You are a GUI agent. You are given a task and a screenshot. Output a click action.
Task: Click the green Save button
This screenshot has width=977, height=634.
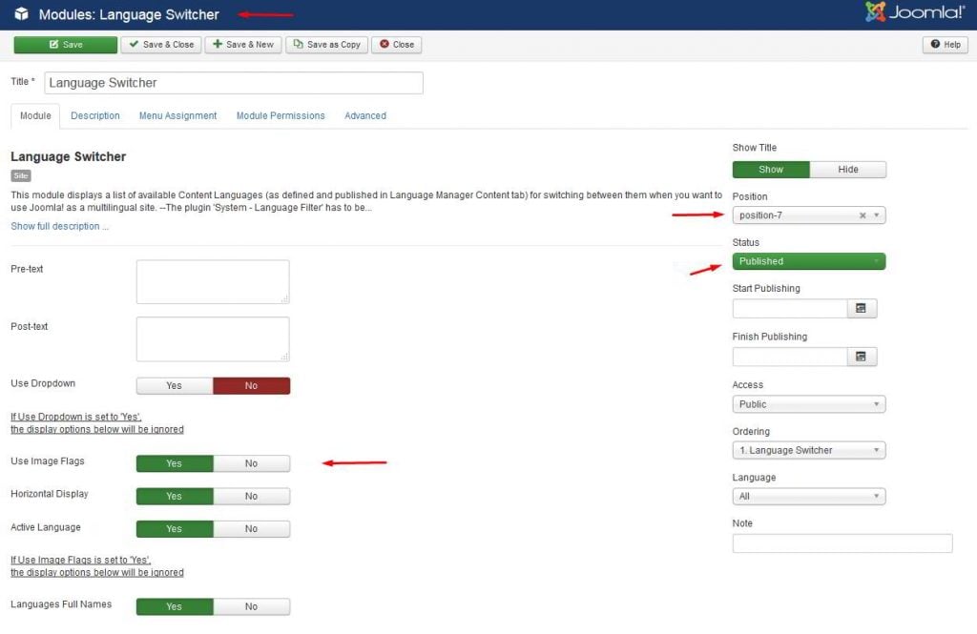tap(65, 45)
